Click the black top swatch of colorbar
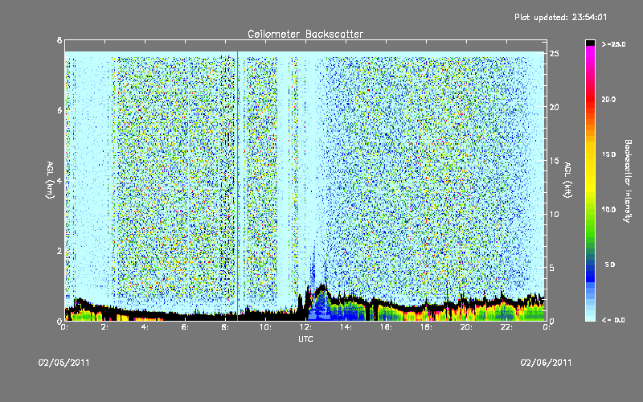643x402 pixels. coord(590,43)
